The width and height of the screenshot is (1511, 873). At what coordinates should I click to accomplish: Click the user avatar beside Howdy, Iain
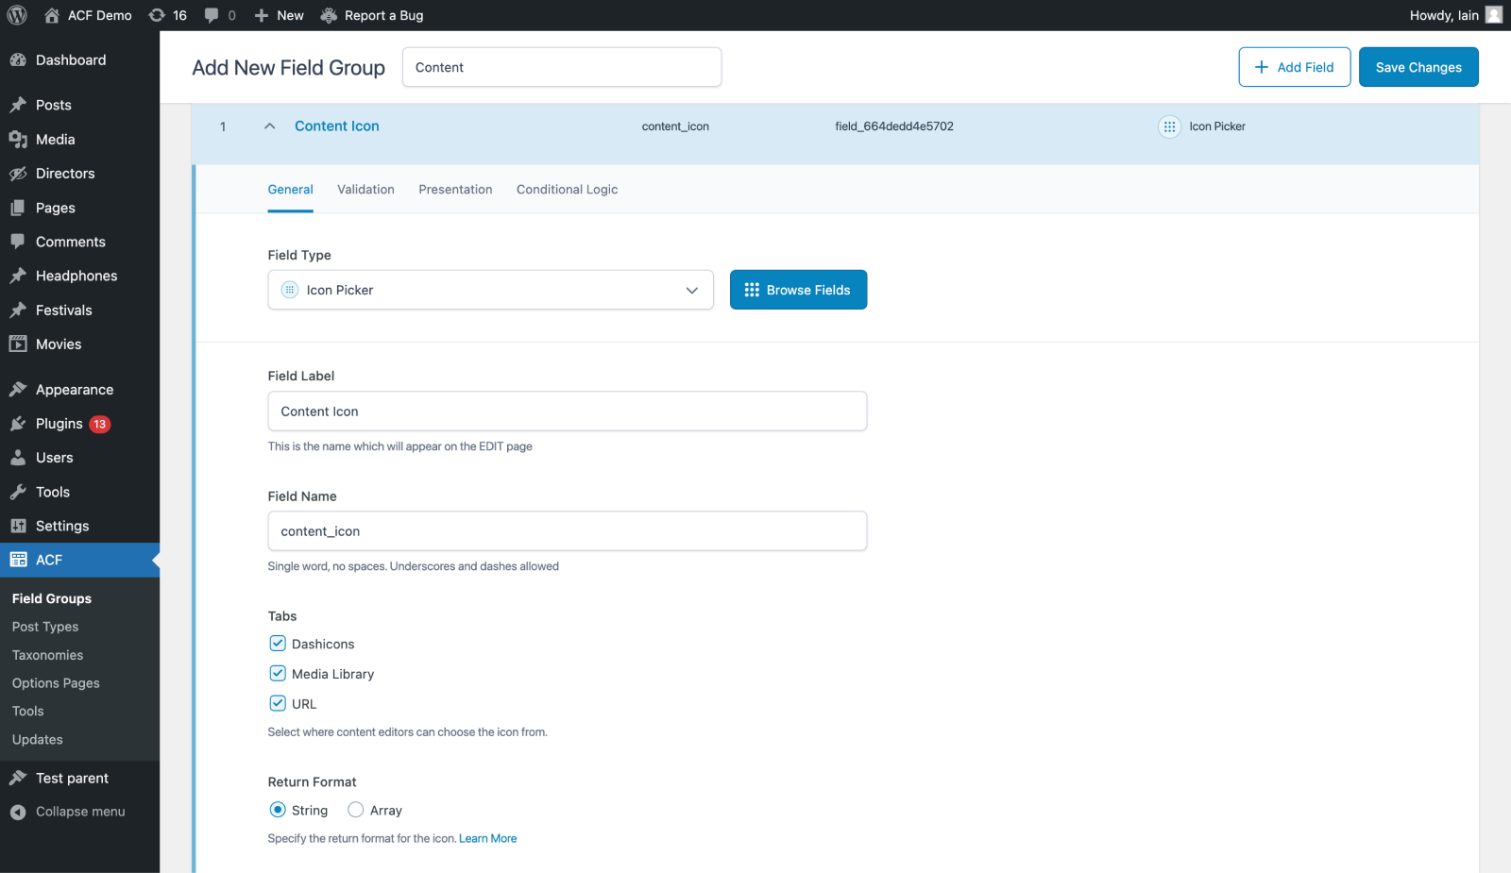pyautogui.click(x=1493, y=15)
